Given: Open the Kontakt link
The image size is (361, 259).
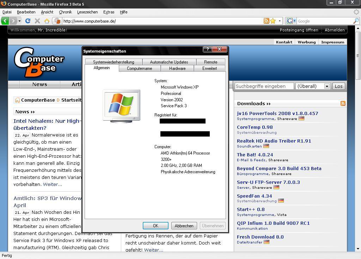Looking at the screenshot, I should 284,42.
